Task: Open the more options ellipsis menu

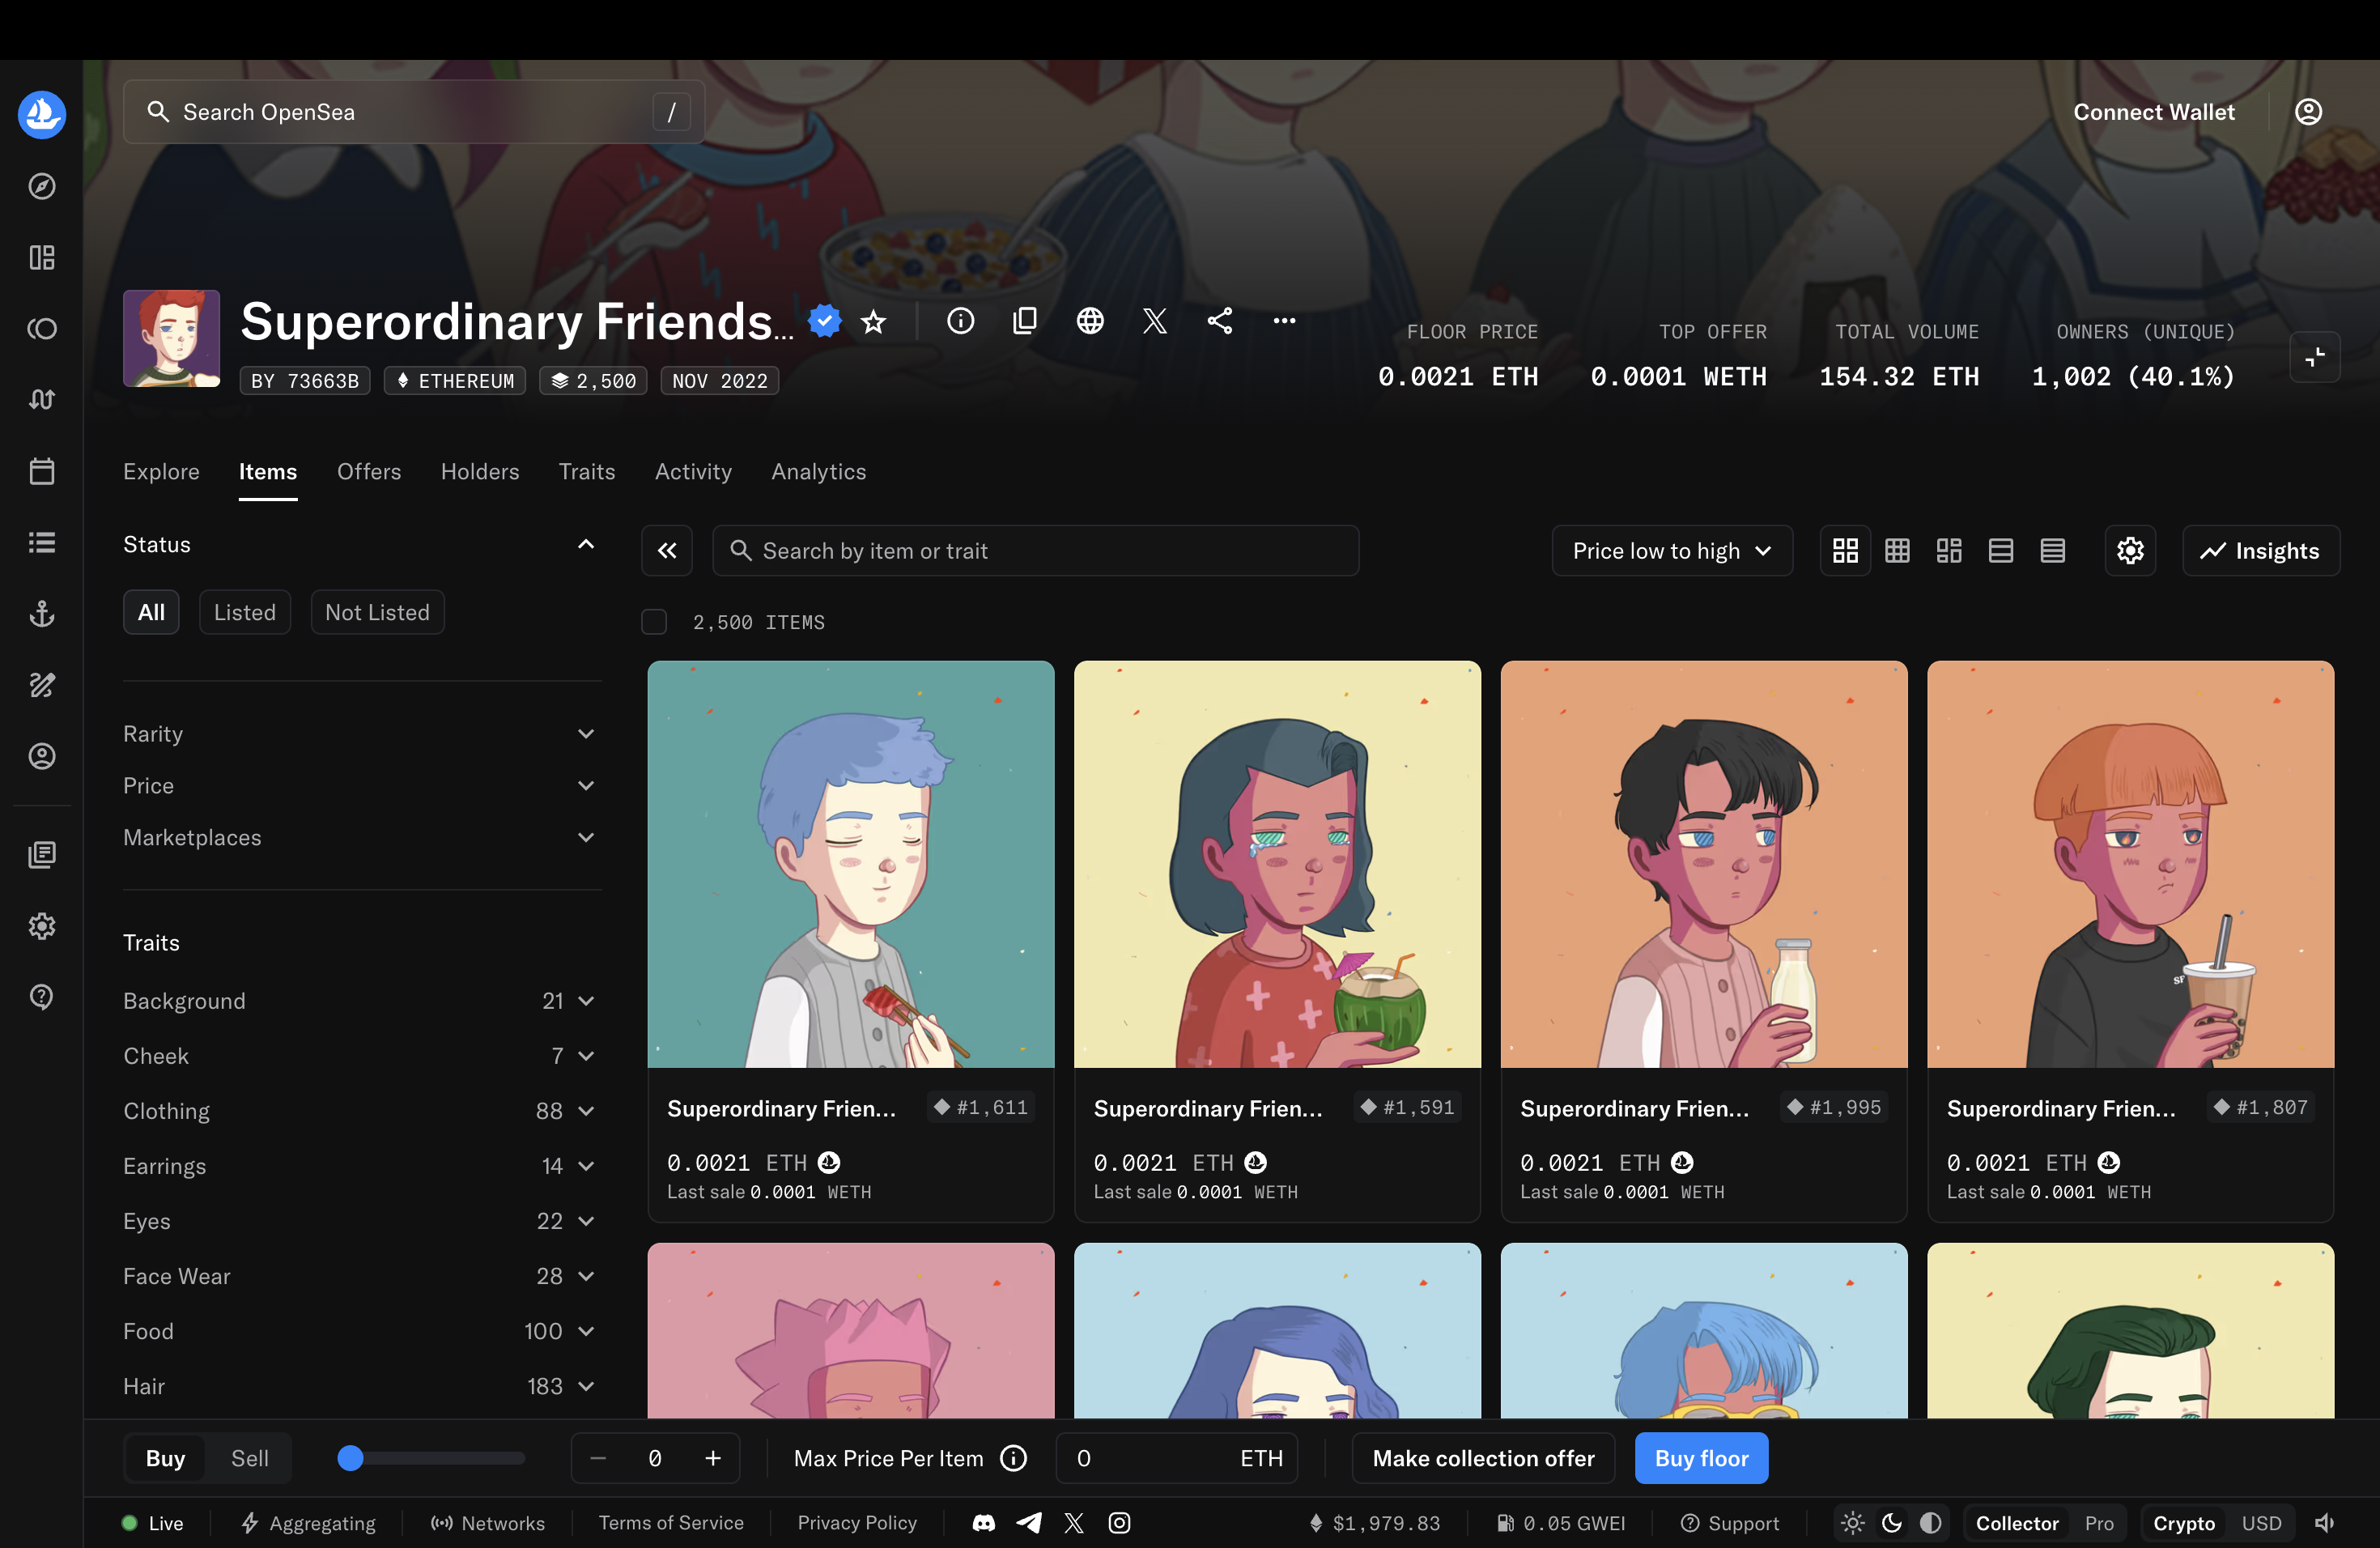Action: point(1285,321)
